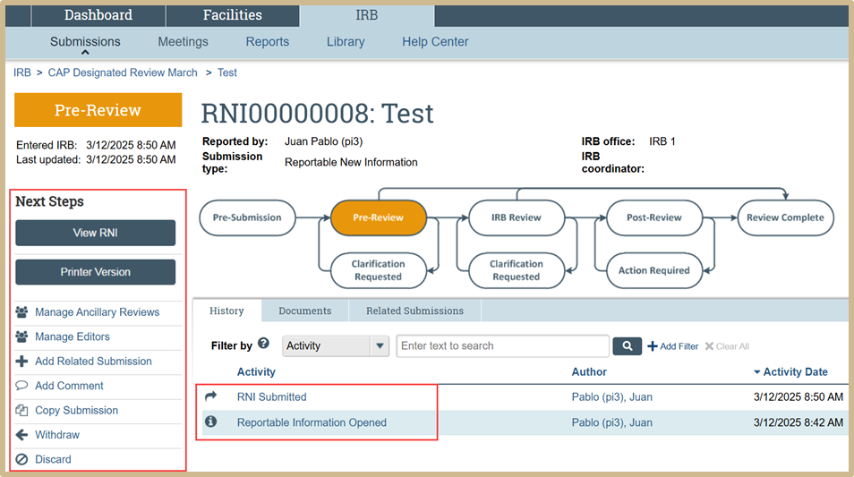This screenshot has height=477, width=854.
Task: Click the Add Comment speech bubble icon
Action: coord(22,386)
